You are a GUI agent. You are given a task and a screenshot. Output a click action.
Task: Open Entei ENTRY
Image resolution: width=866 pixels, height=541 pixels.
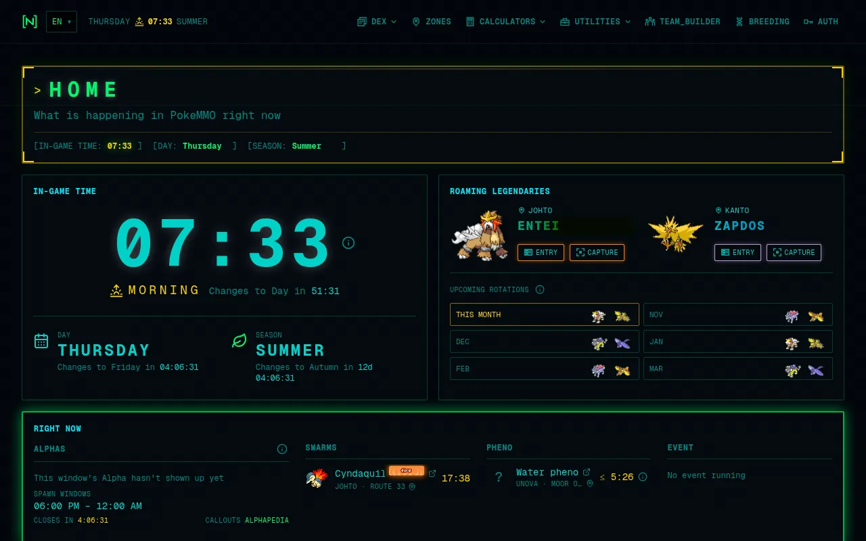click(x=541, y=252)
